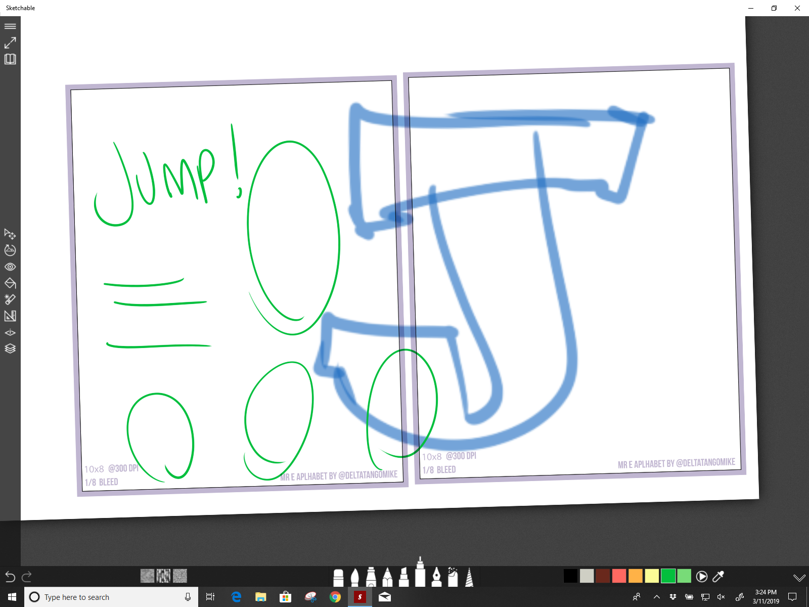Pick the marker tool
The height and width of the screenshot is (607, 809).
coord(371,577)
